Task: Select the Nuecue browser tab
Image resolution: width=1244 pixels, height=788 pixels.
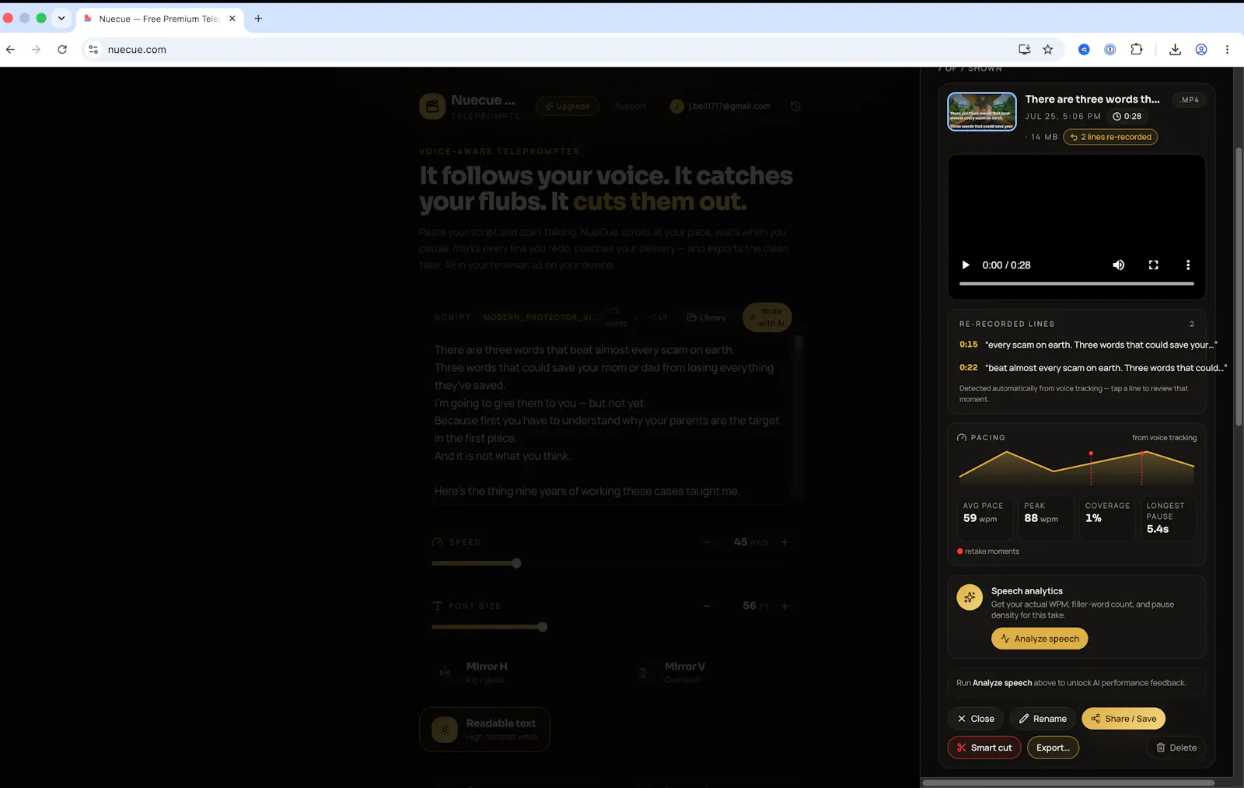Action: (159, 19)
